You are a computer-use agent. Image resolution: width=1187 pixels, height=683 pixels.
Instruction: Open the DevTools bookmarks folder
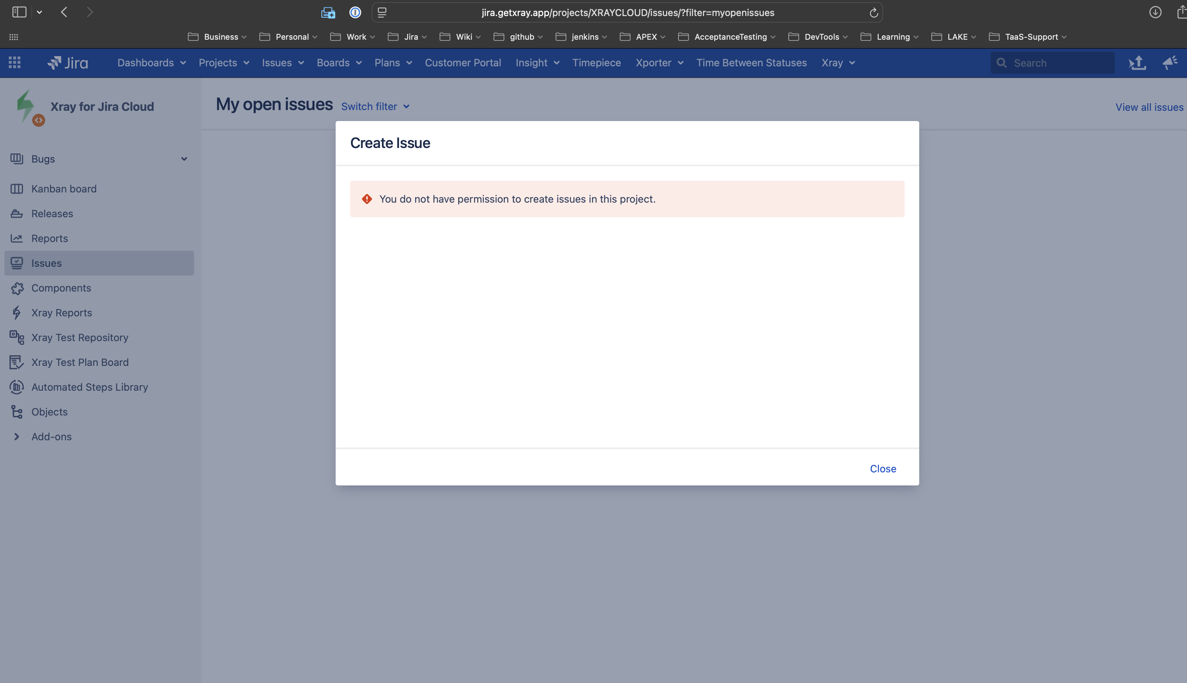817,36
